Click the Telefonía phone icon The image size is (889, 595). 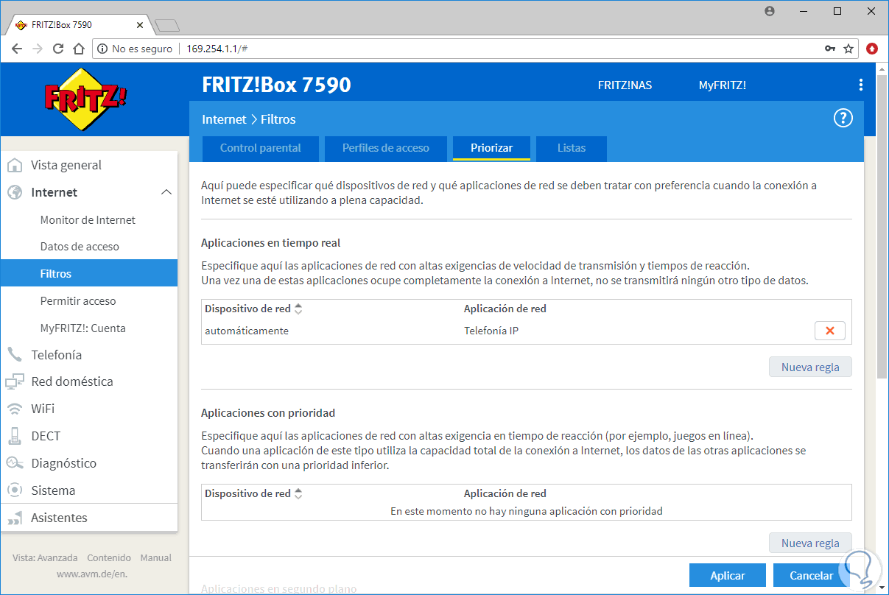point(15,355)
